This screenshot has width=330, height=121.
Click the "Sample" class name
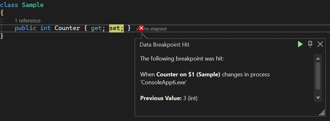[32, 5]
